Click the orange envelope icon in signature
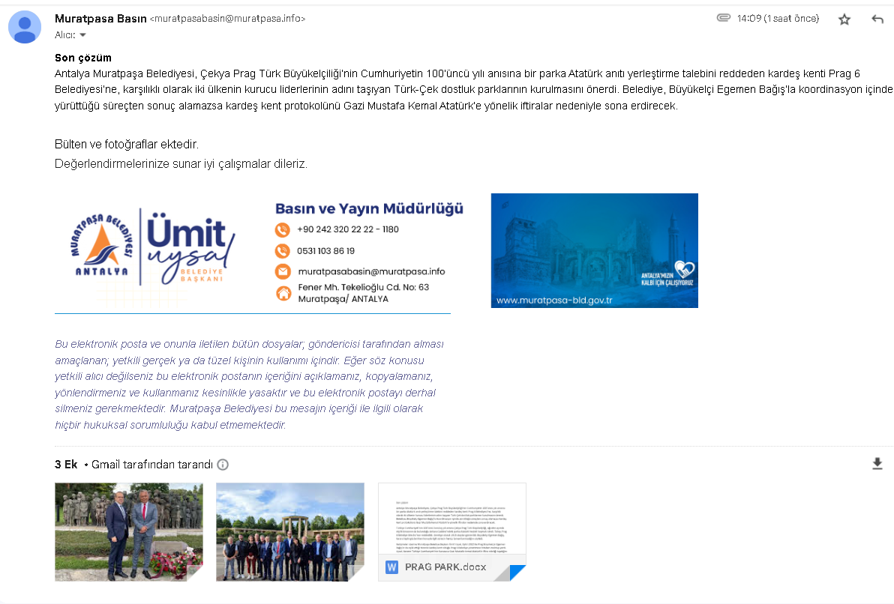This screenshot has width=894, height=604. (283, 271)
